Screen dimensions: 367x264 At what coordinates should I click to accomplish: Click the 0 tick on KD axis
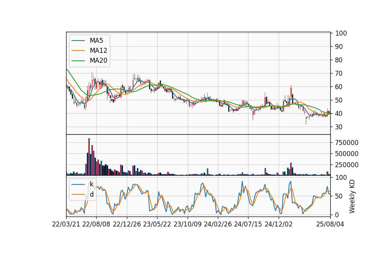point(337,215)
